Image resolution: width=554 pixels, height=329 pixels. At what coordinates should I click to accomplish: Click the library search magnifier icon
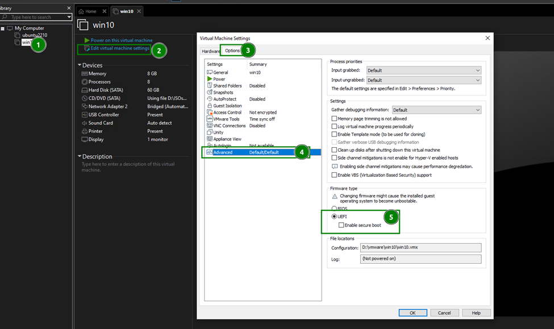(5, 16)
